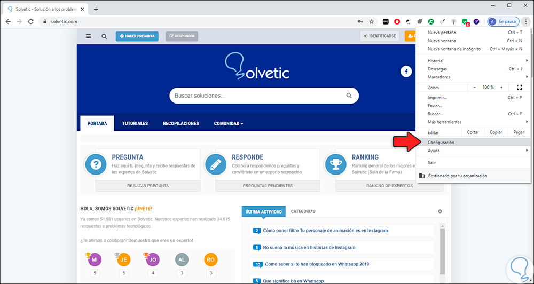The height and width of the screenshot is (284, 534).
Task: Open the Categorias tab
Action: point(303,211)
